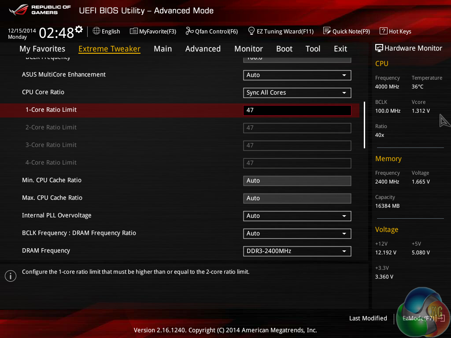
Task: Click the Max. CPU Cache Ratio label
Action: 52,198
